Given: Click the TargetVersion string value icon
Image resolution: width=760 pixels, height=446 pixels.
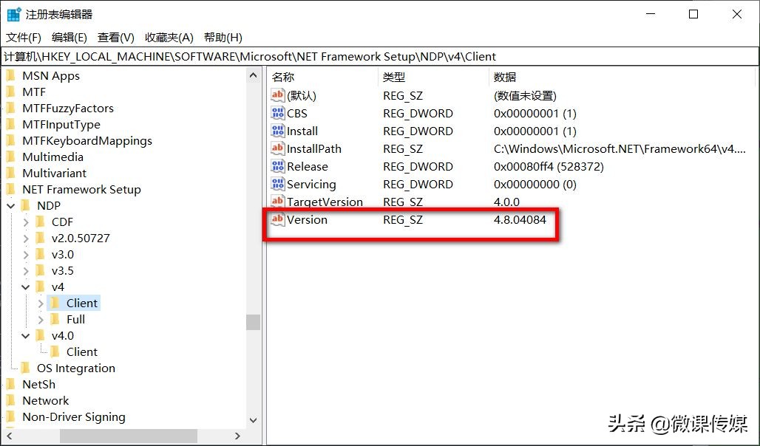Looking at the screenshot, I should coord(276,202).
